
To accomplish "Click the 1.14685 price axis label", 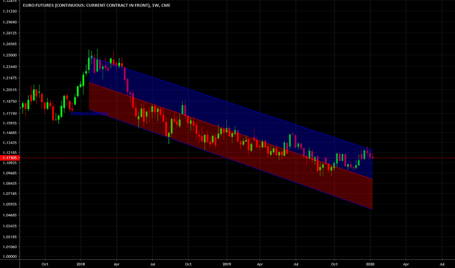I will coord(10,133).
